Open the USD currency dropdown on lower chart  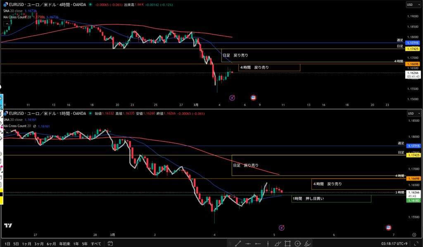coord(410,113)
